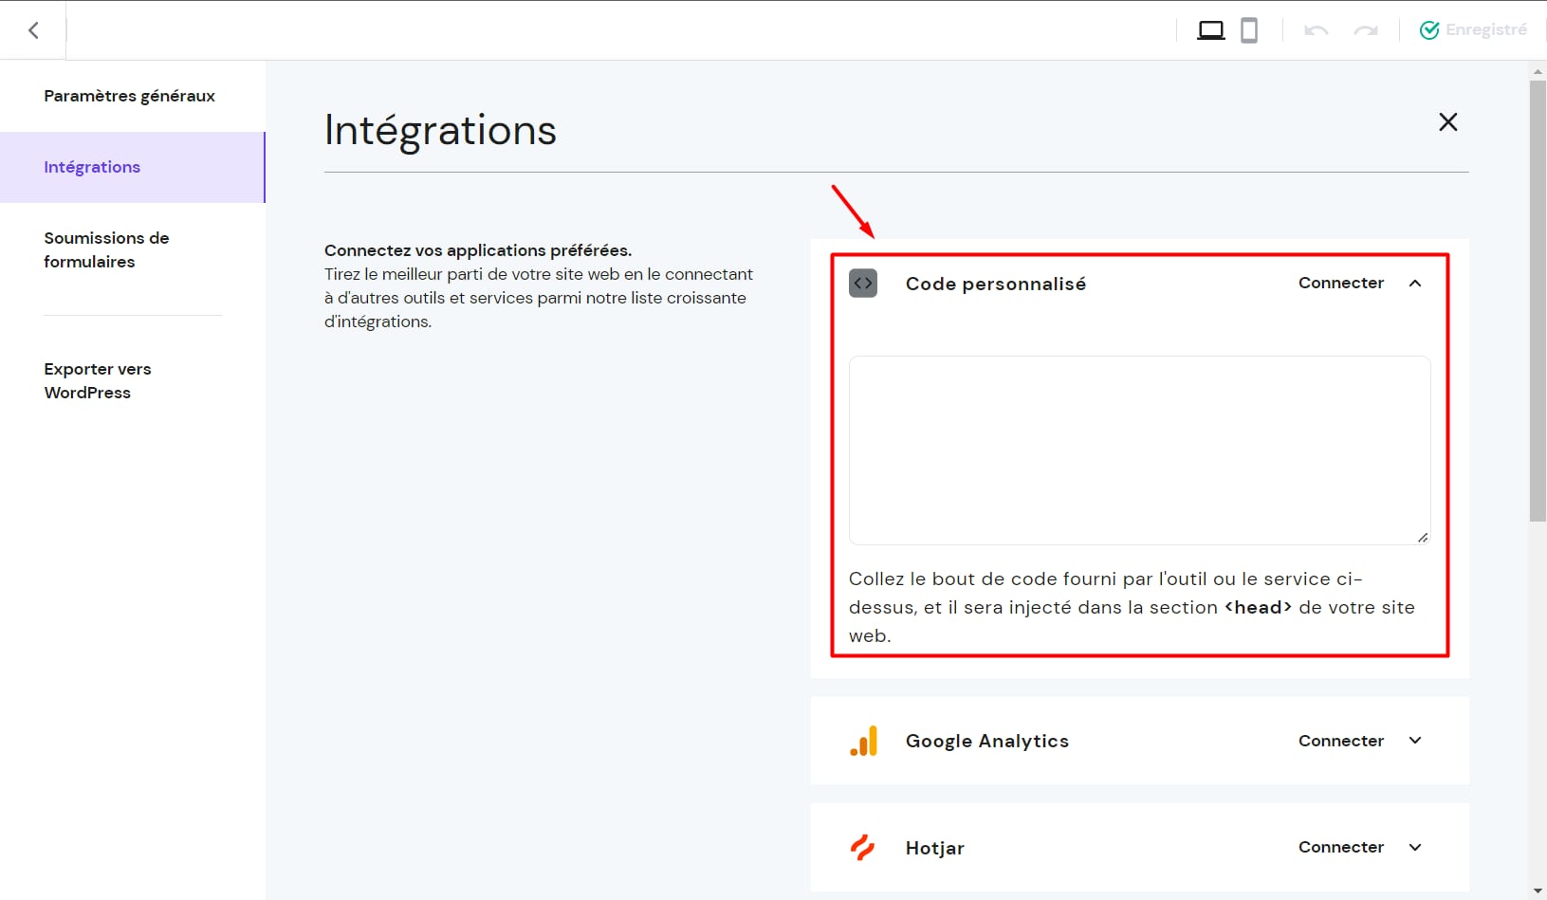Click the undo arrow icon
Viewport: 1547px width, 900px height.
1316,30
